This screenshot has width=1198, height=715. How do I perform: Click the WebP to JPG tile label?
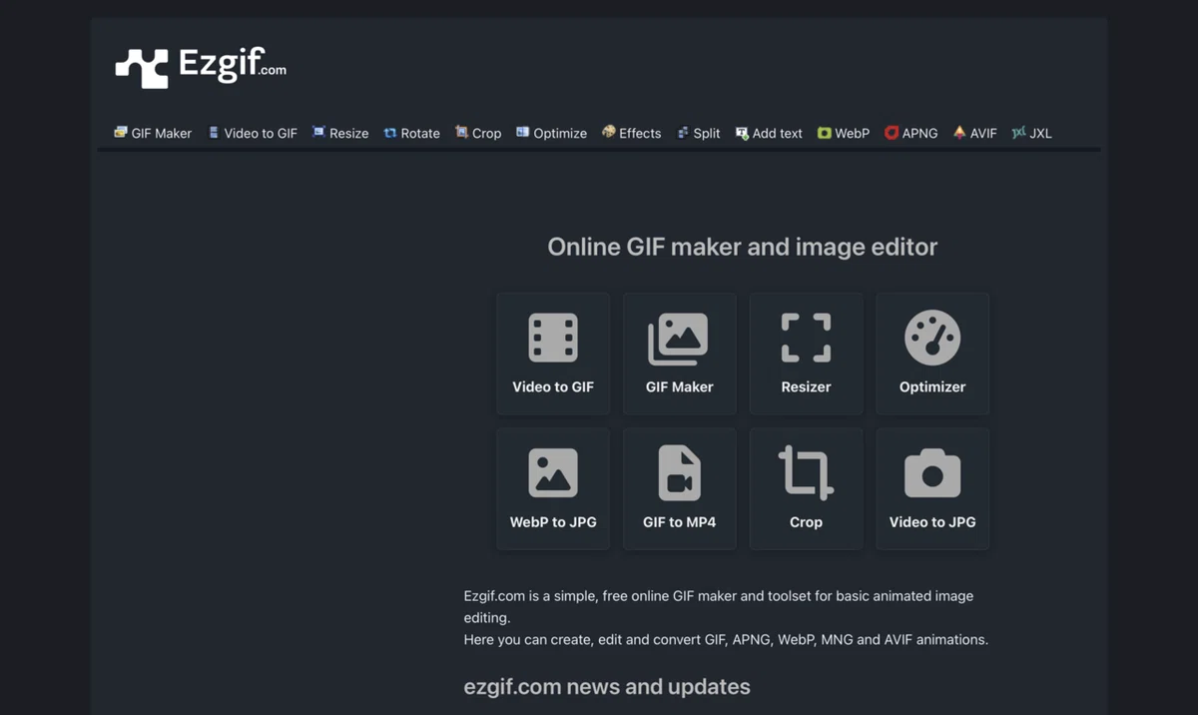pyautogui.click(x=553, y=521)
